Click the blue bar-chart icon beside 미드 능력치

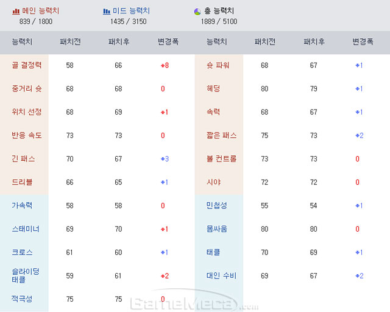107,11
